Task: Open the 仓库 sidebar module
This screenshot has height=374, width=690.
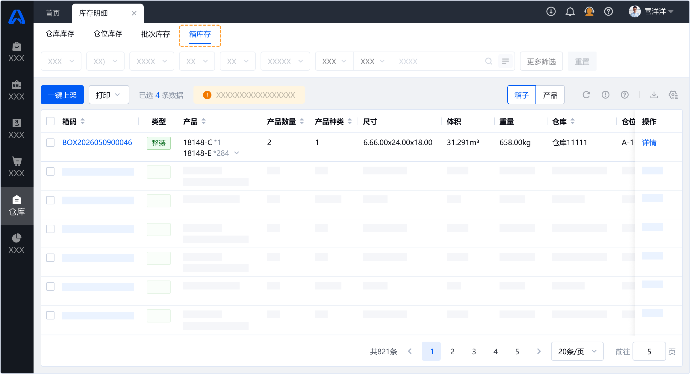Action: [17, 206]
